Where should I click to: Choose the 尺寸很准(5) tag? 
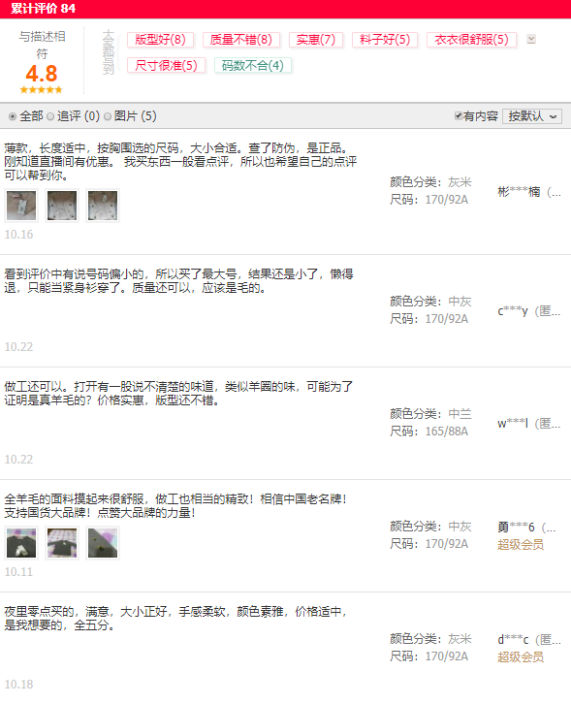(x=166, y=66)
